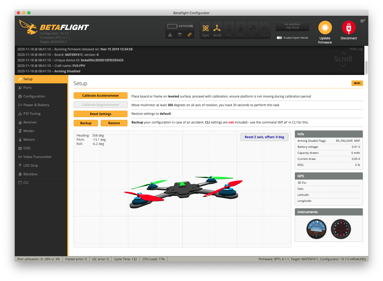Click the RSSI 0 % row

[329, 165]
